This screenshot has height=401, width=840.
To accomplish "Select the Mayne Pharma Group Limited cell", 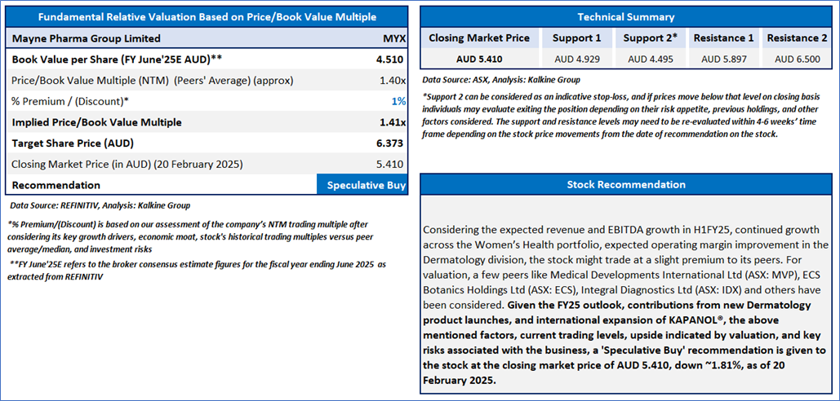I will (x=86, y=38).
